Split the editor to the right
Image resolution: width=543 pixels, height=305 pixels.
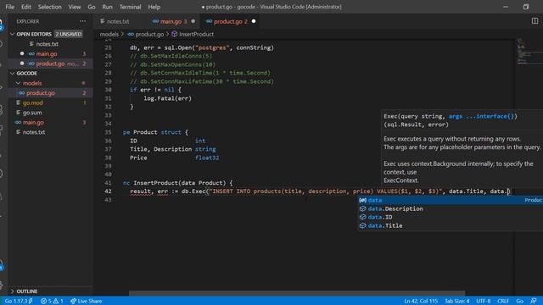point(535,21)
